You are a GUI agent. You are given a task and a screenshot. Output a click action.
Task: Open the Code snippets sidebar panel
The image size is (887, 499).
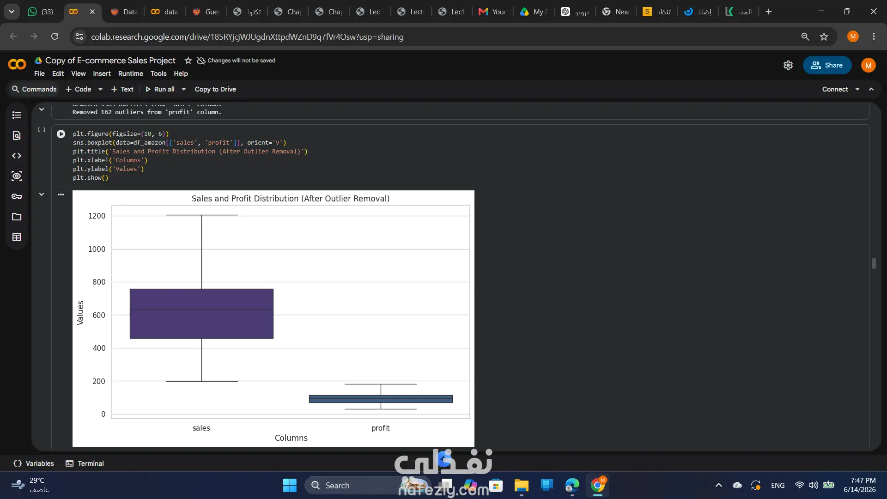(x=17, y=156)
